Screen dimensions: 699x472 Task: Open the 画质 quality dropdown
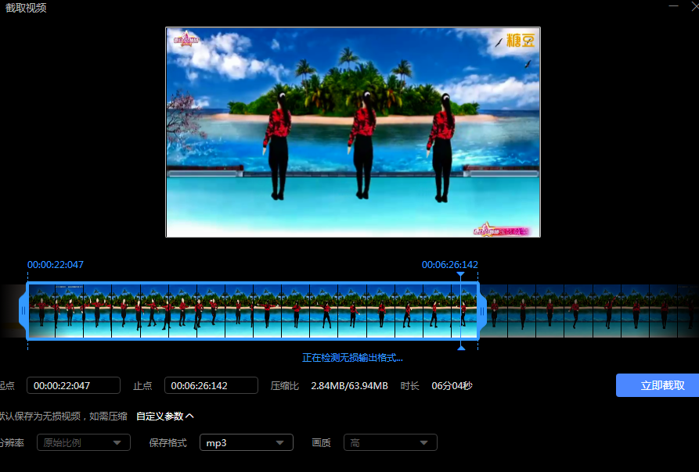pyautogui.click(x=390, y=443)
